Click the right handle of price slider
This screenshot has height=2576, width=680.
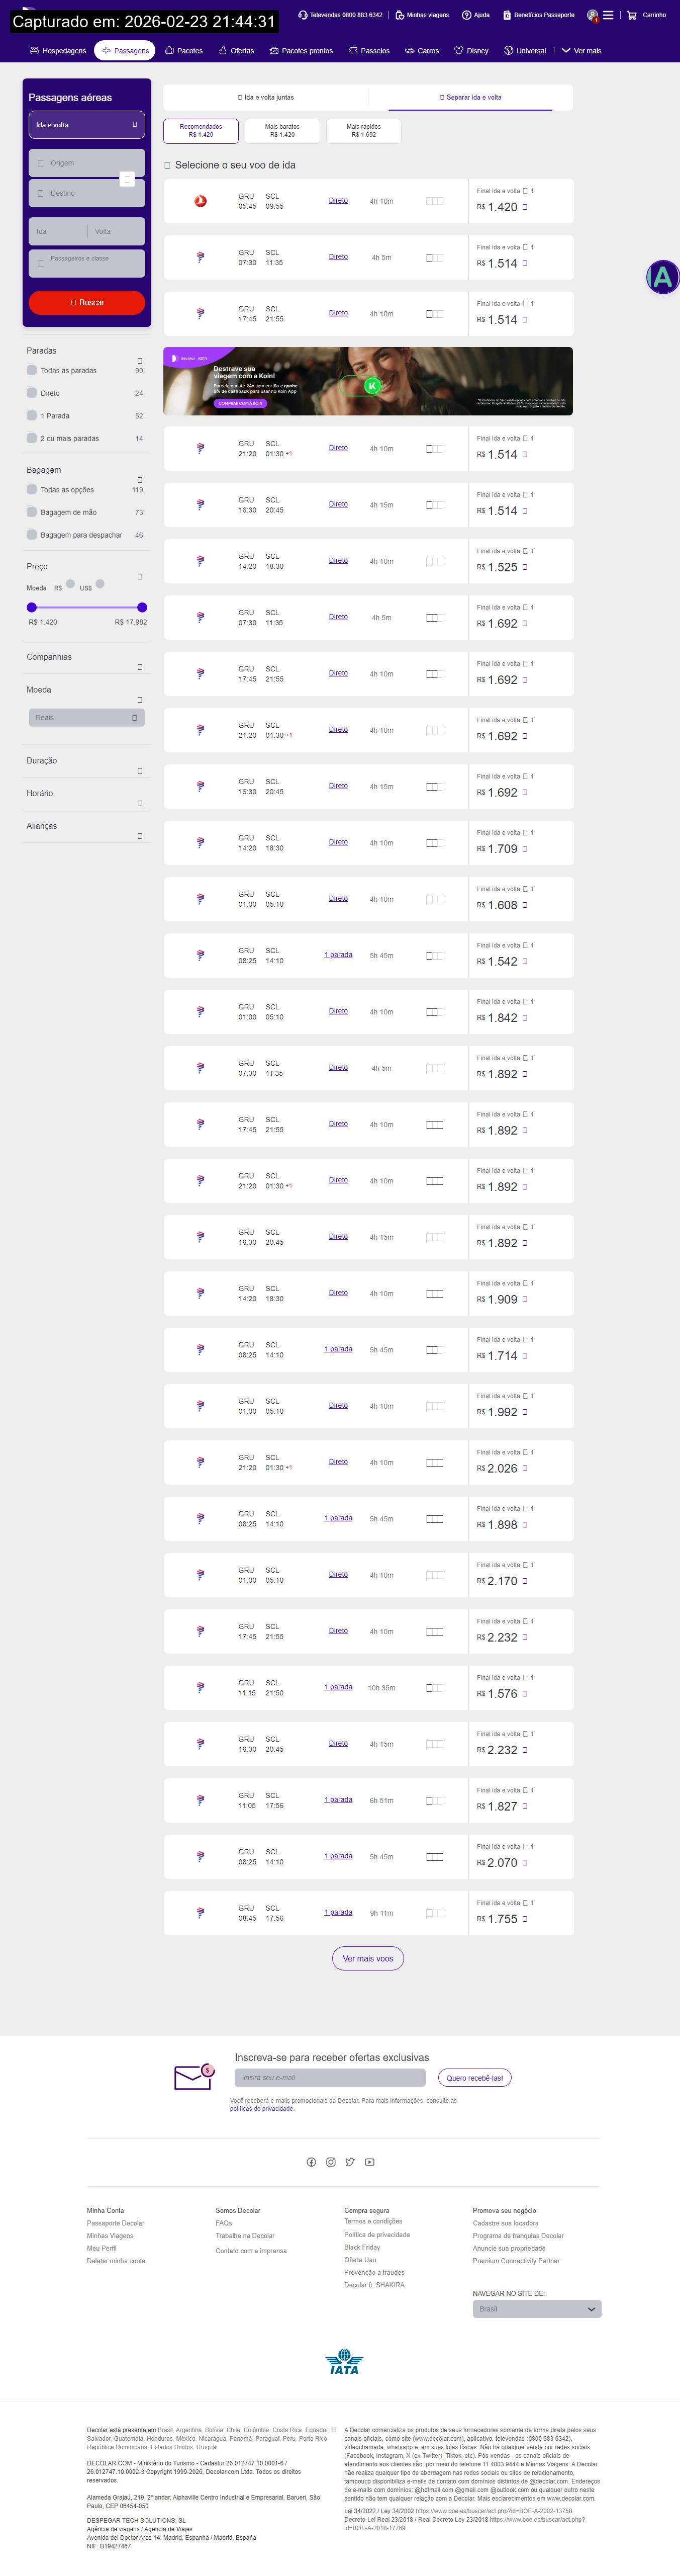(x=142, y=607)
